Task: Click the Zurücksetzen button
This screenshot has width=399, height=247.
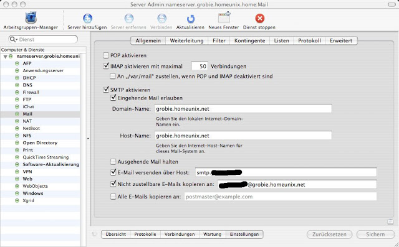Action: (x=330, y=235)
